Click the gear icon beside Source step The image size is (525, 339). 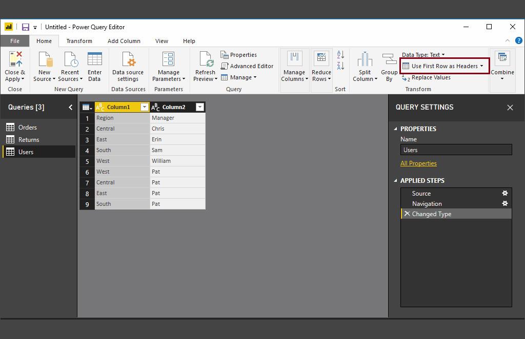tap(504, 194)
